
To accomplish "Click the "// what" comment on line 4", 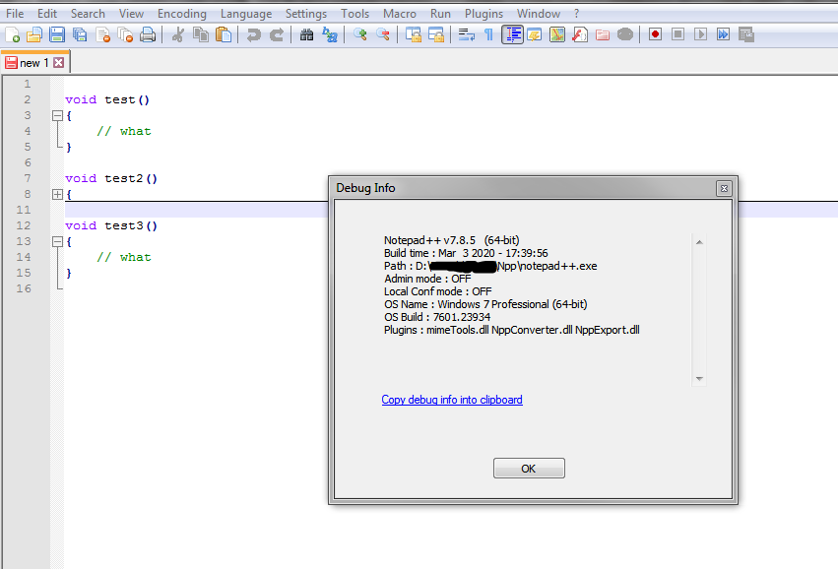I will pos(124,132).
